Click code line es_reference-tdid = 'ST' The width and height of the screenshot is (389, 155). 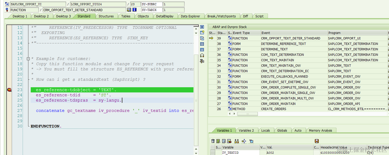(73, 95)
